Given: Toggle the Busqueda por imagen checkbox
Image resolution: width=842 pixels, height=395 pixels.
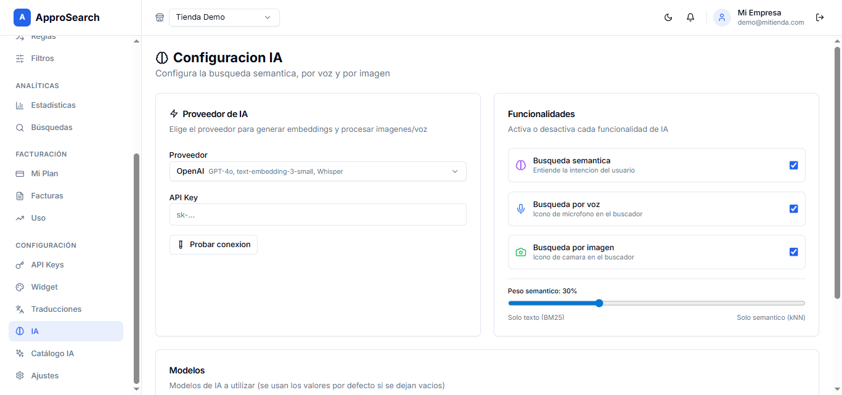Looking at the screenshot, I should click(x=794, y=252).
